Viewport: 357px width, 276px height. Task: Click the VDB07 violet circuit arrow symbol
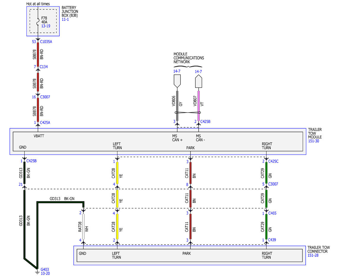pos(199,81)
